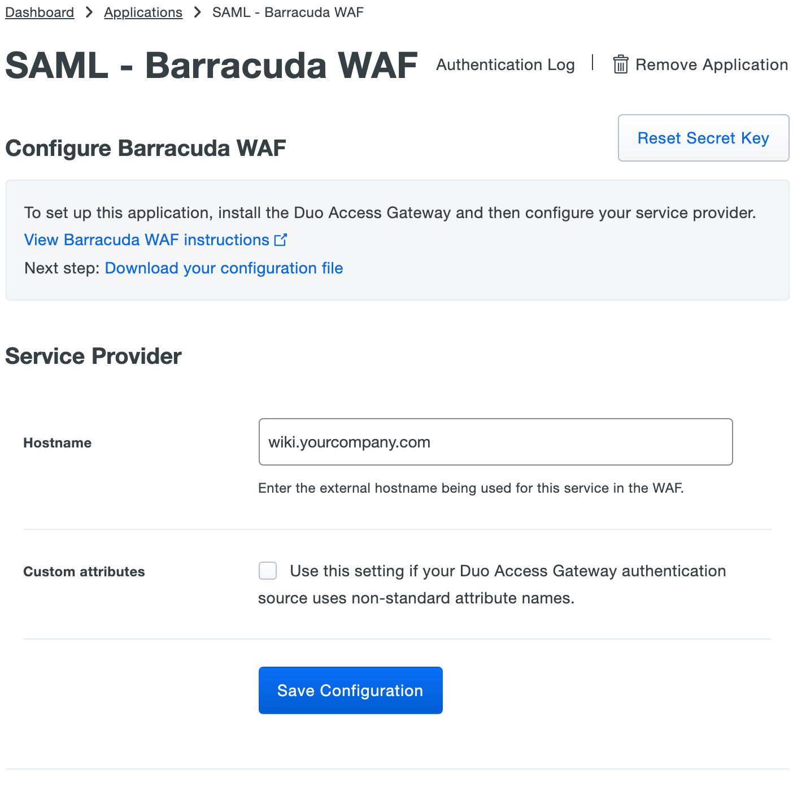
Task: Click the chevron before SAML - Barracuda WAF
Action: tap(197, 12)
